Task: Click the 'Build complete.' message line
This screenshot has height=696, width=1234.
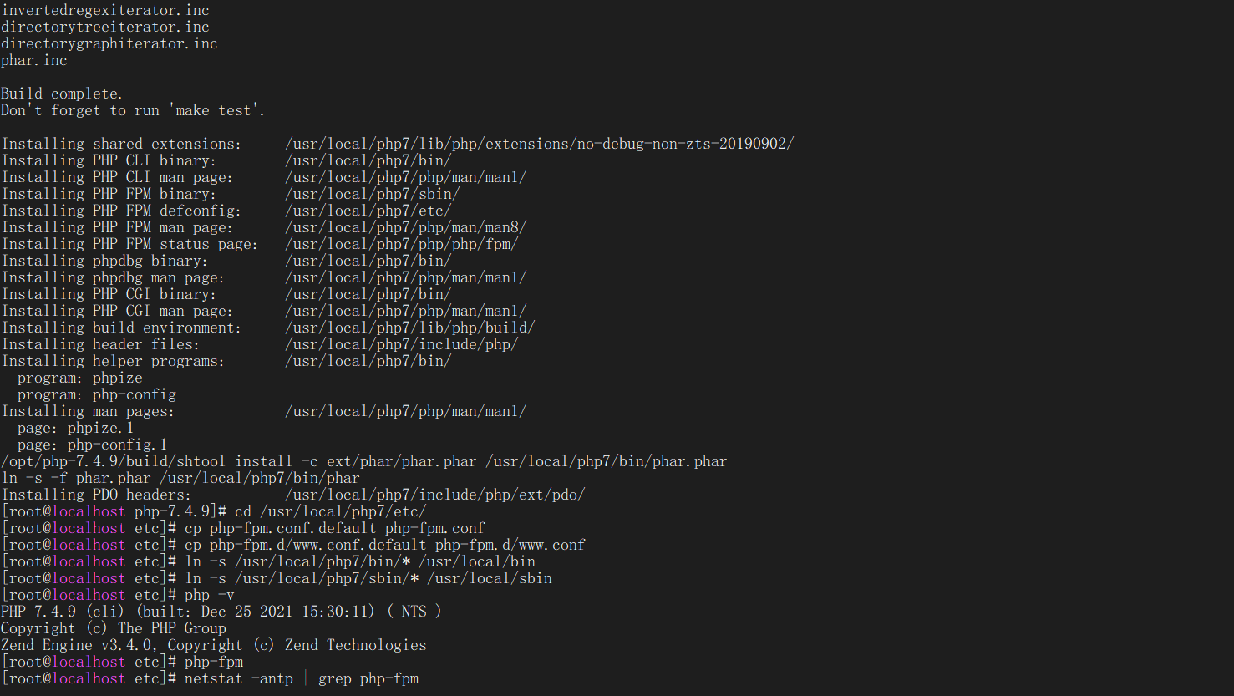Action: pyautogui.click(x=62, y=94)
